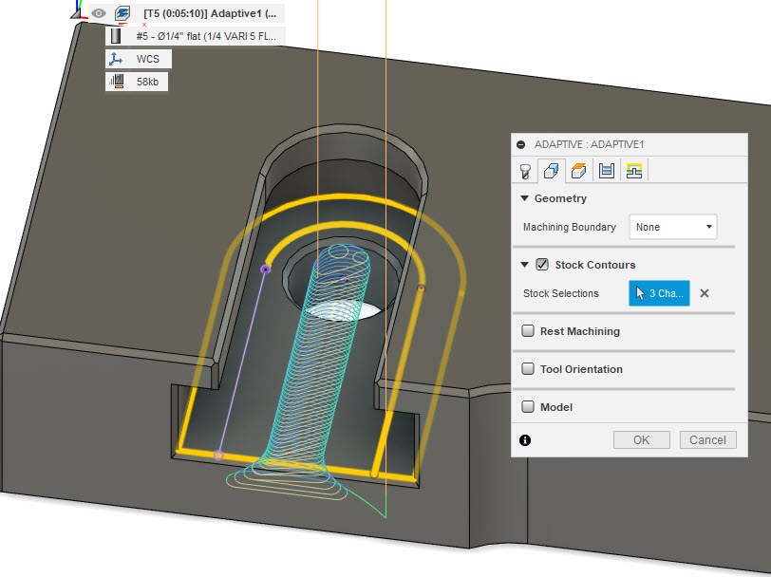Confirm settings with the OK button
Viewport: 771px width, 577px height.
[641, 439]
